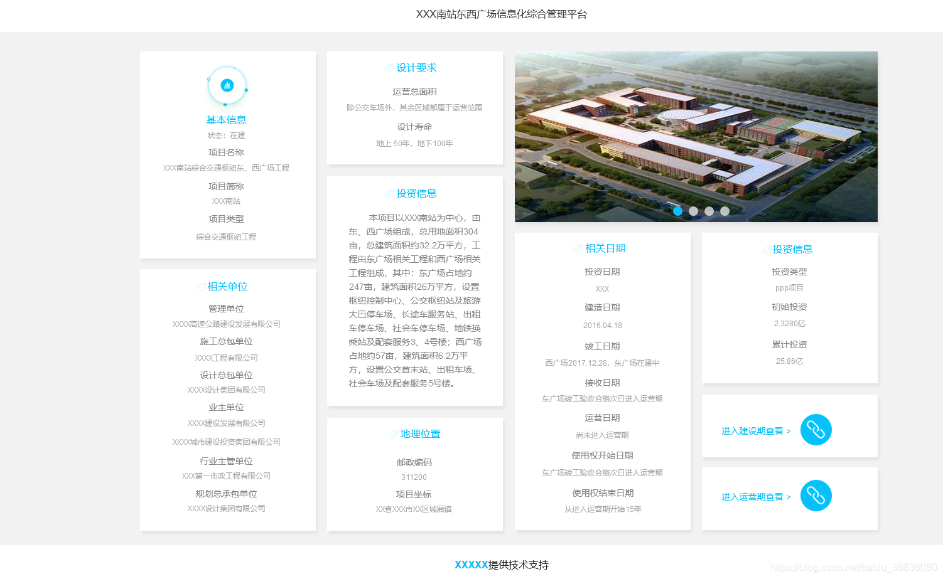The width and height of the screenshot is (943, 579).
Task: Click the project name XXX南站综合交通枢纽东、西广场工程
Action: [226, 168]
